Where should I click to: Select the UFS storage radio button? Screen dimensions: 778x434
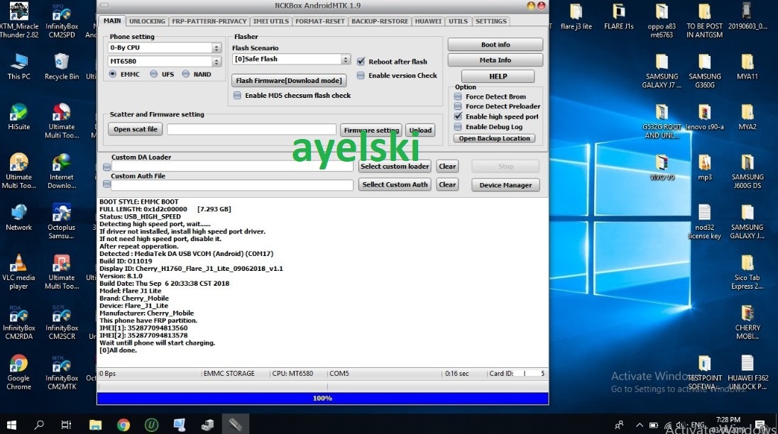click(154, 74)
